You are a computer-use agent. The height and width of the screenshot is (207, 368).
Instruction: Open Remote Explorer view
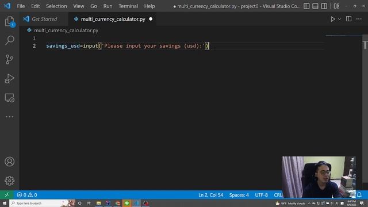(x=9, y=98)
